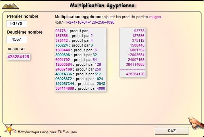Click the row 384114688 produit par 4096

[80, 88]
